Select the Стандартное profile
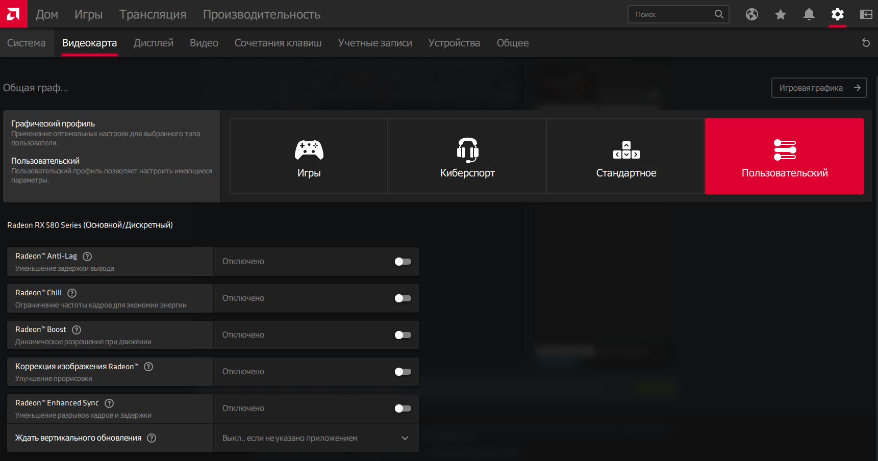This screenshot has width=878, height=461. [x=626, y=157]
